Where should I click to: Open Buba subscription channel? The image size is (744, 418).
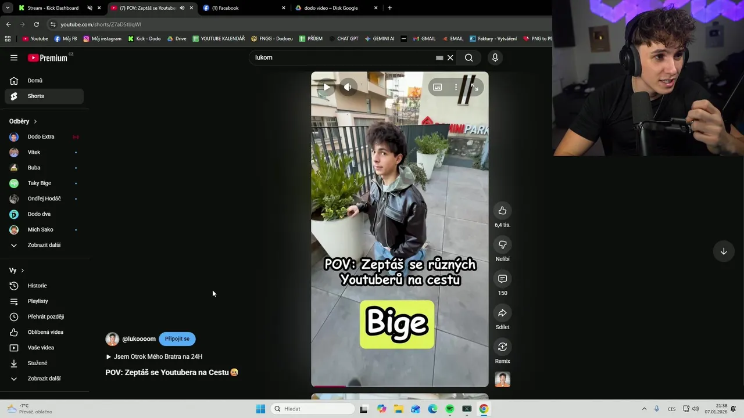44,168
